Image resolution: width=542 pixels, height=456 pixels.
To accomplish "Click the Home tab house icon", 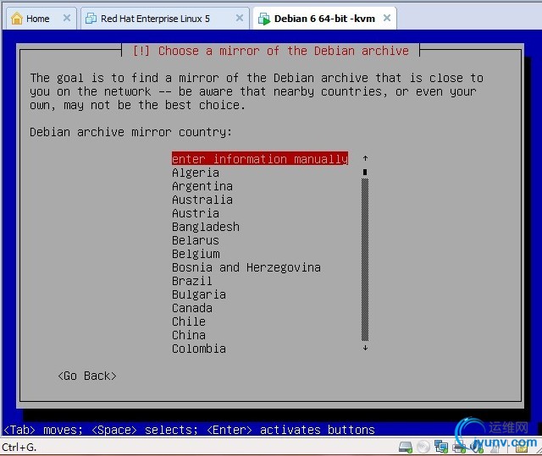I will point(17,19).
